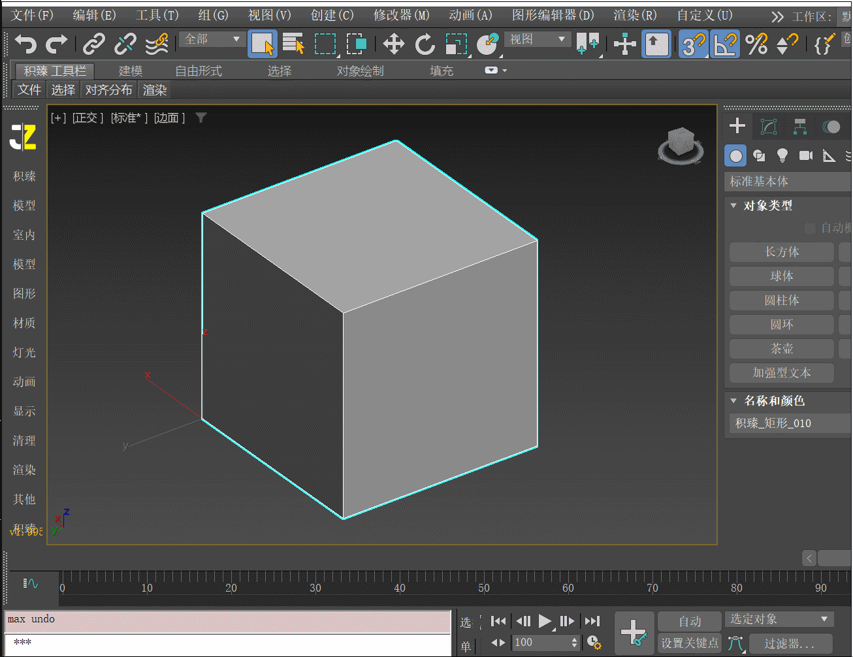Click the Undo arrow icon
This screenshot has width=853, height=657.
tap(25, 44)
